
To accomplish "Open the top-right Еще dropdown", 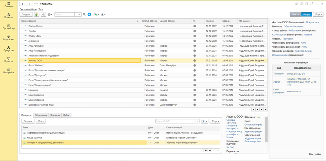I will (318, 14).
